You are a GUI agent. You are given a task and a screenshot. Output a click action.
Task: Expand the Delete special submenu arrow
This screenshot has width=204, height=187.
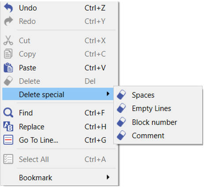point(108,94)
